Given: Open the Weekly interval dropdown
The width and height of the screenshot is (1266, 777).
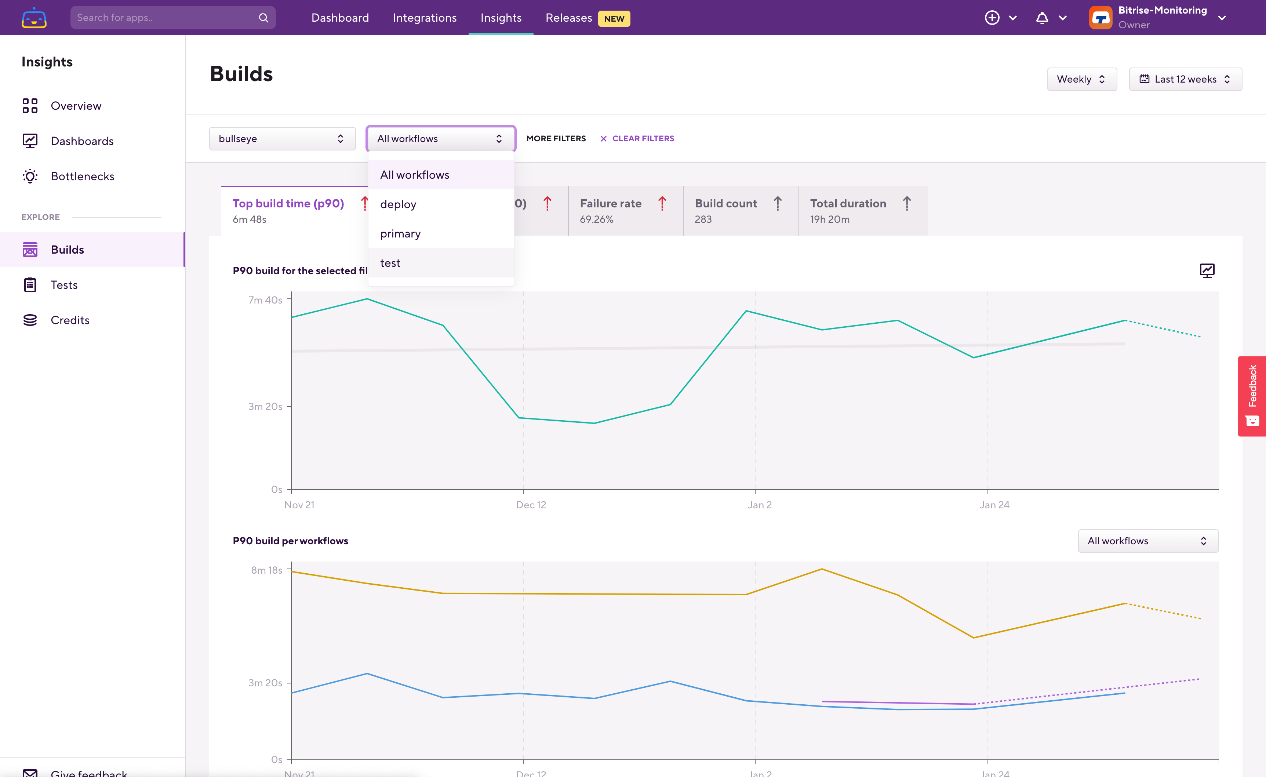Looking at the screenshot, I should click(1081, 79).
